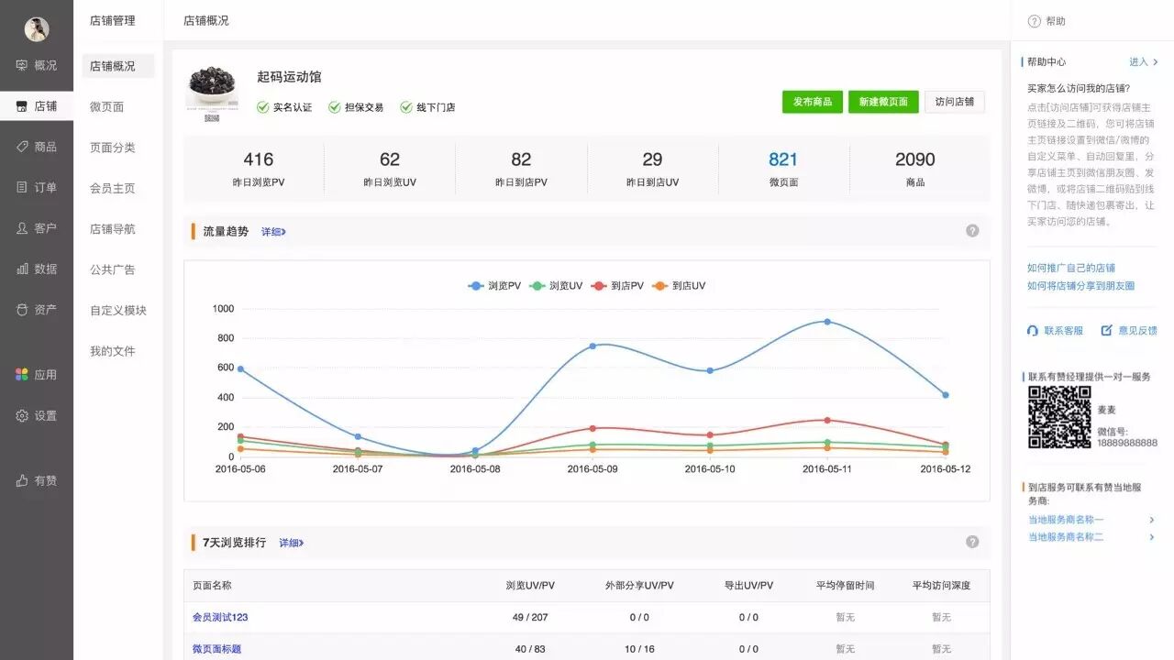Open the 会员测试123 page link
Screen dimensions: 1174x660
tap(220, 617)
